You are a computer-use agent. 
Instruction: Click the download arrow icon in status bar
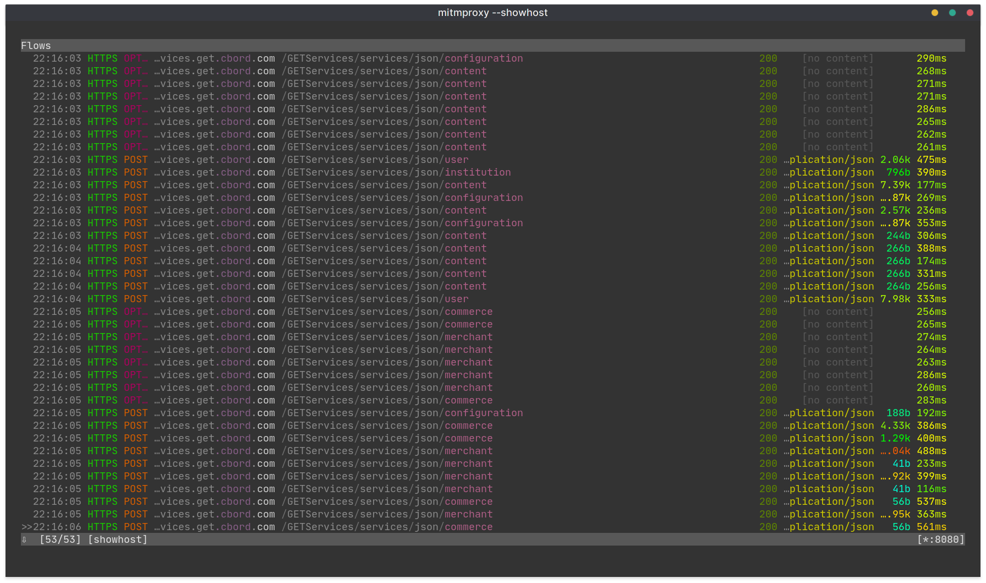pyautogui.click(x=24, y=540)
